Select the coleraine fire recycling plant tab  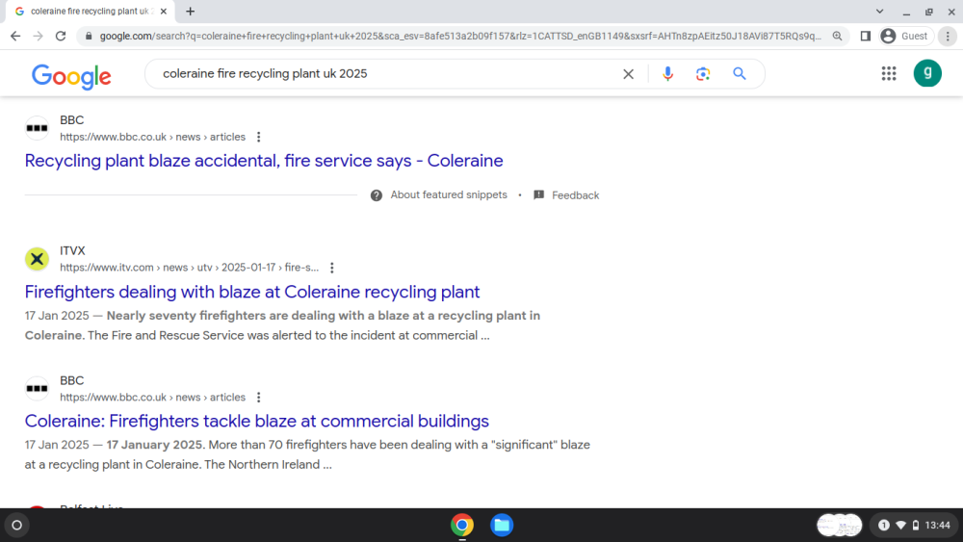click(x=89, y=11)
